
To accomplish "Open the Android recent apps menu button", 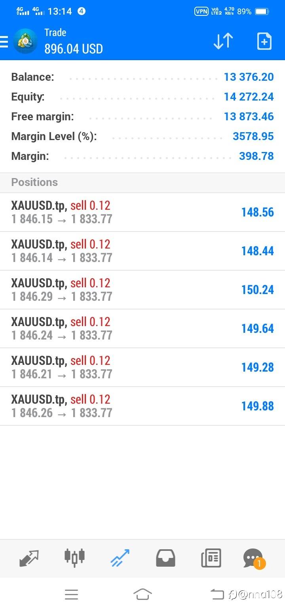I will click(71, 594).
